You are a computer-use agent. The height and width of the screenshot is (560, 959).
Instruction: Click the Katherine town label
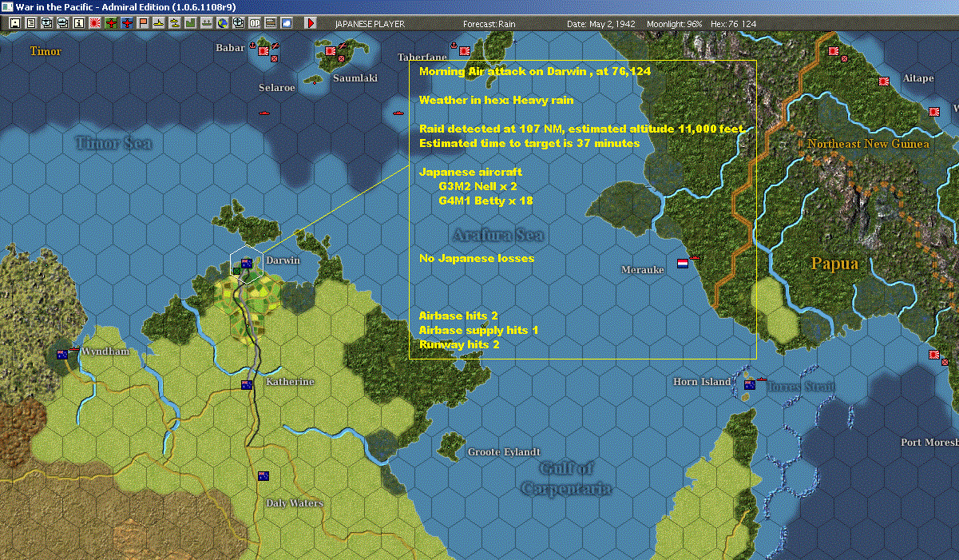click(x=290, y=382)
